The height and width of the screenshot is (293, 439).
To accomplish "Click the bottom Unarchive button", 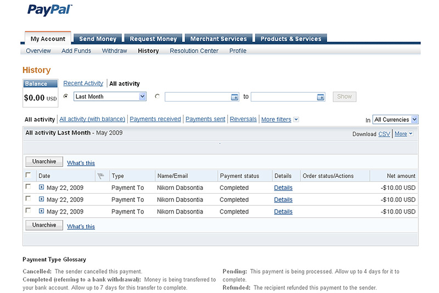I will (x=44, y=225).
